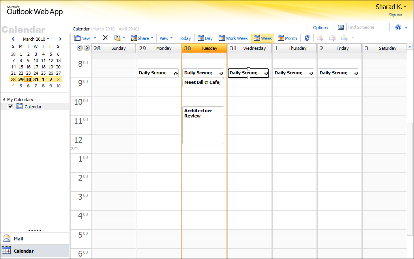This screenshot has width=414, height=259.
Task: Select the Week view label
Action: pos(266,38)
